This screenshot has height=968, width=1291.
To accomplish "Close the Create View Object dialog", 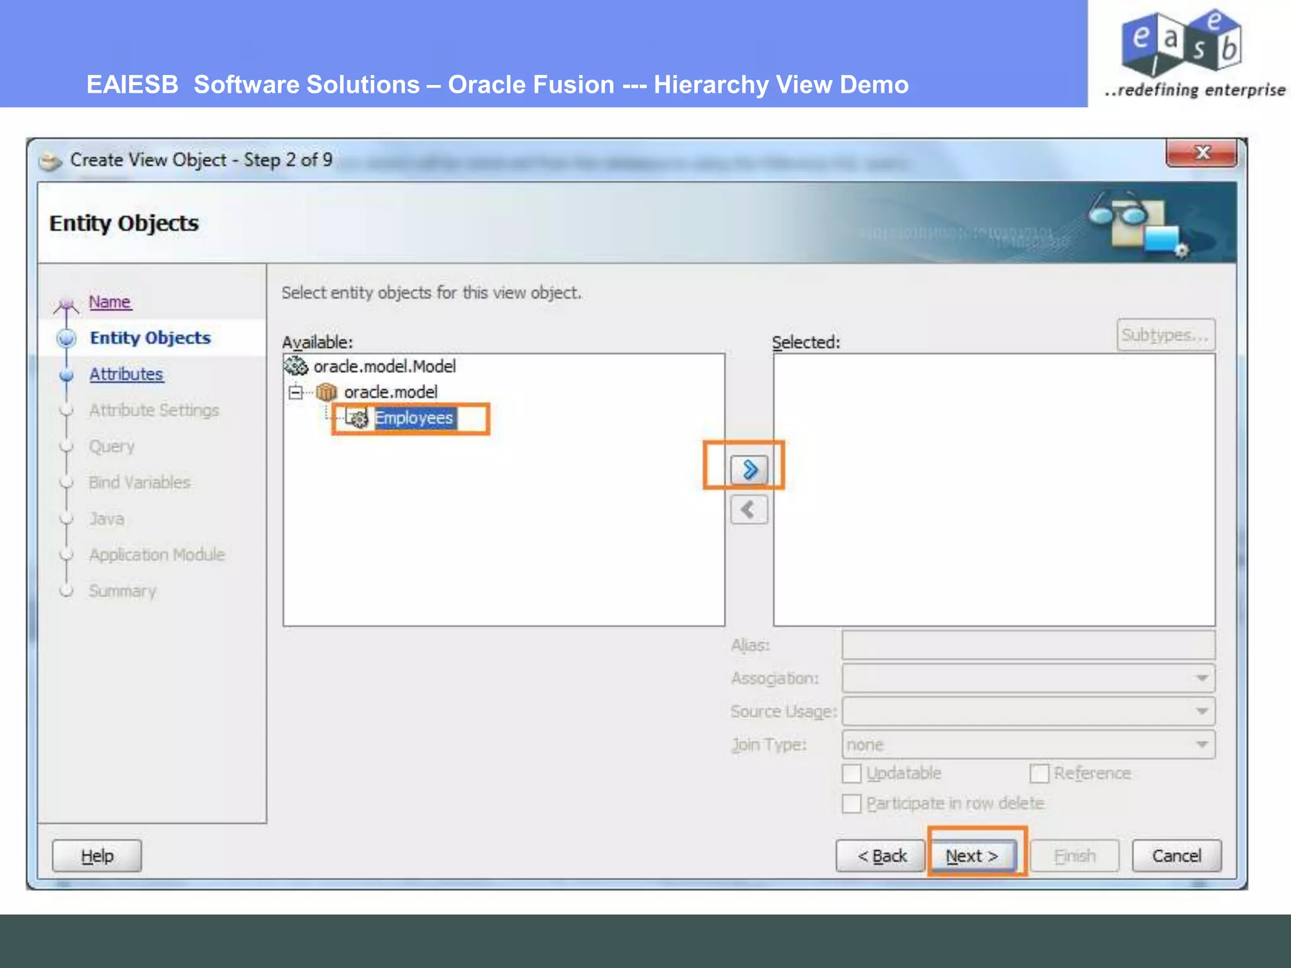I will pos(1201,153).
